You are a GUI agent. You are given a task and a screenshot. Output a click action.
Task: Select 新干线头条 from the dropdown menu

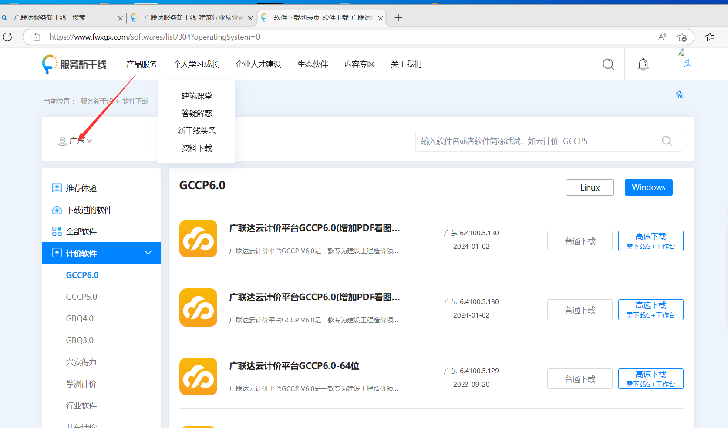[x=197, y=130]
